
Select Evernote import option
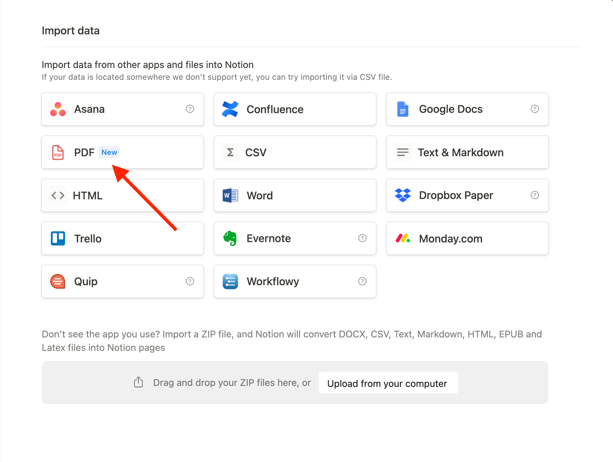tap(295, 238)
